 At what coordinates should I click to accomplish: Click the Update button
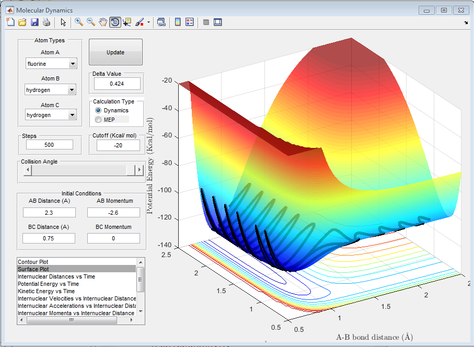point(115,52)
